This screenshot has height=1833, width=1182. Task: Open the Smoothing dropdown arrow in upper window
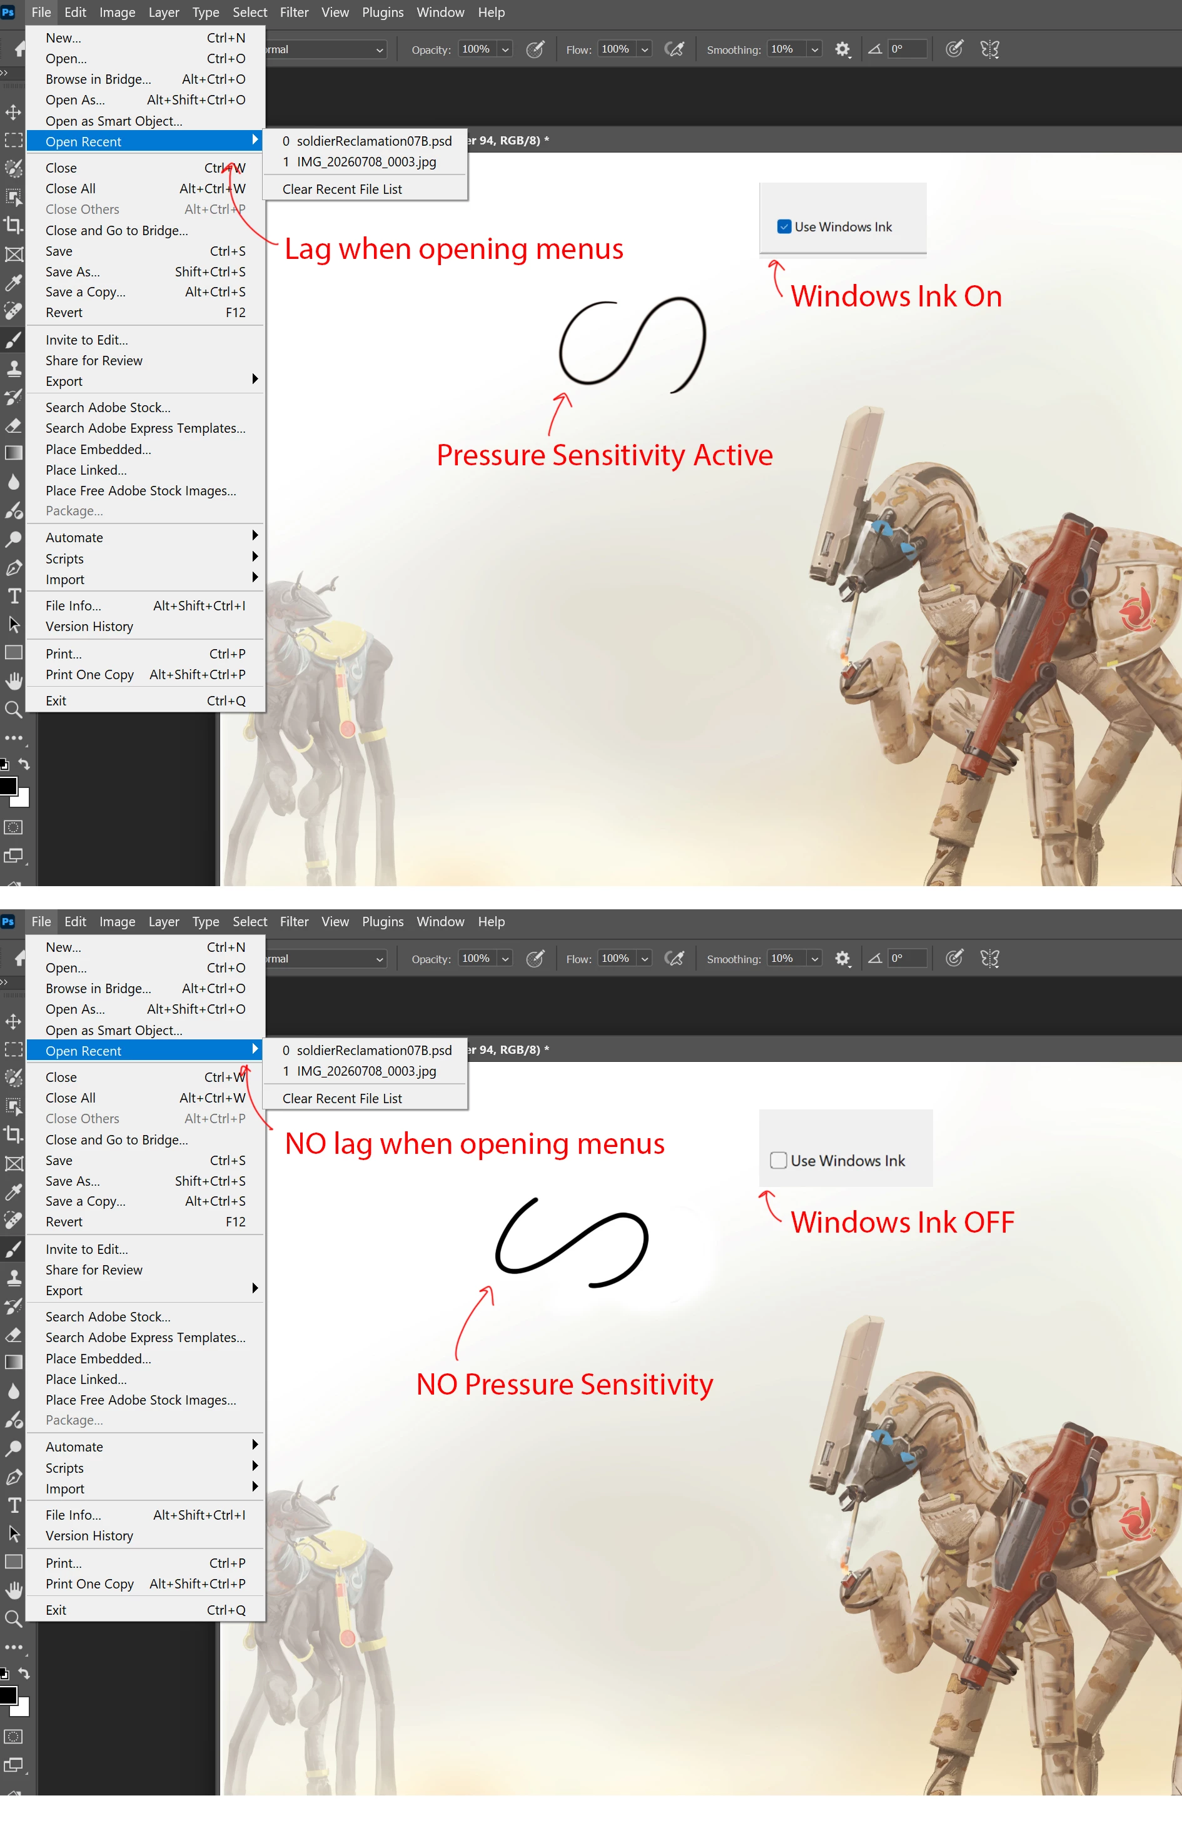tap(814, 50)
